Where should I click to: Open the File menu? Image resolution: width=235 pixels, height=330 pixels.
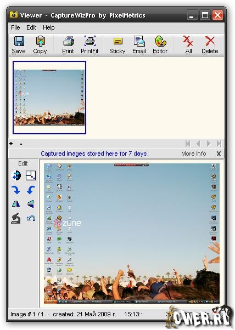click(x=15, y=27)
